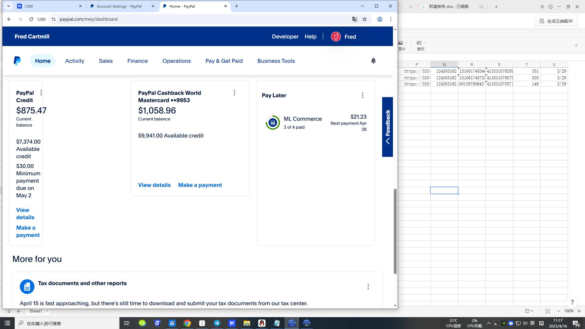Expand the Sheet1 tab dropdown arrow
Image resolution: width=585 pixels, height=329 pixels.
47,311
